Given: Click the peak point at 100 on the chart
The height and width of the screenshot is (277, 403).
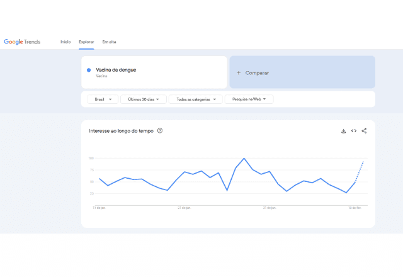Looking at the screenshot, I should (244, 159).
